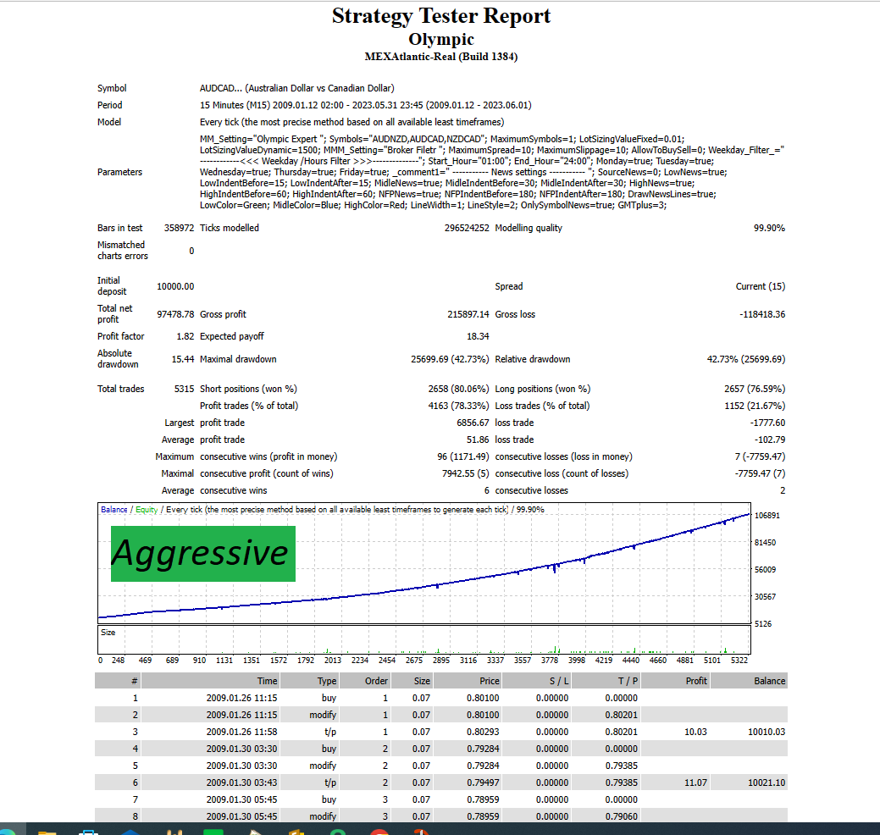Click the time cell 2009.01.30 03:43

click(241, 782)
